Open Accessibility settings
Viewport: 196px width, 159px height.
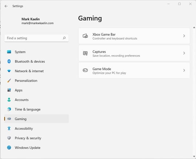(37, 129)
